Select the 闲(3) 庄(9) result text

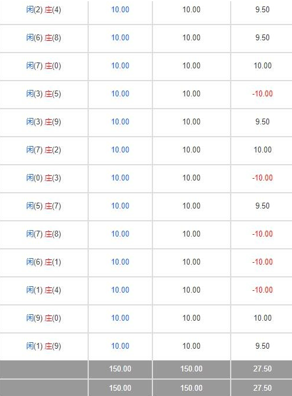click(44, 122)
